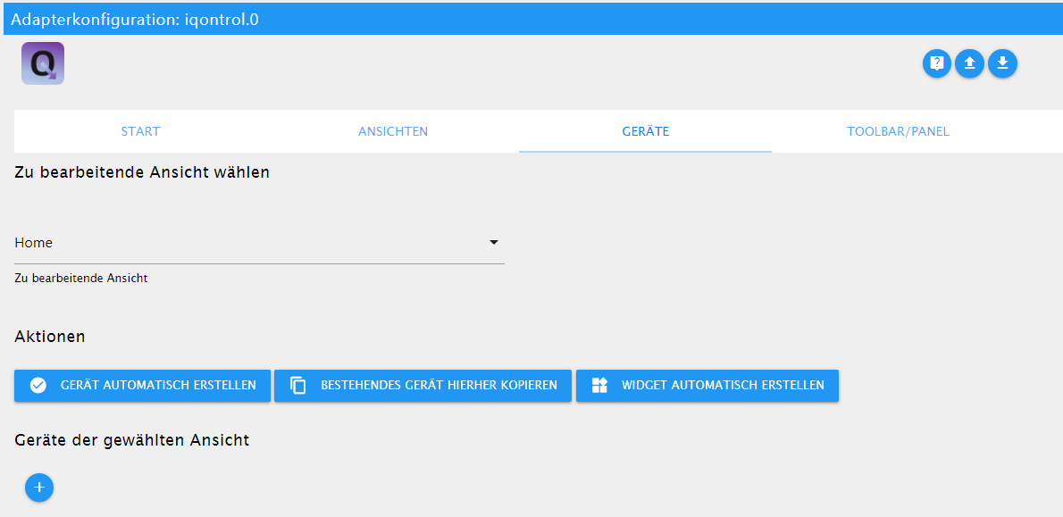Click widgets icon on Widget automatisch erstellen
The height and width of the screenshot is (517, 1063).
[x=599, y=386]
